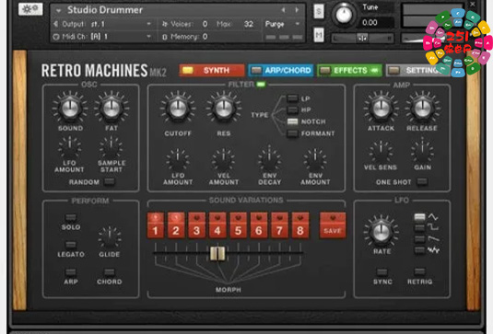
Task: Click the ENV DECAY knob
Action: click(x=269, y=160)
